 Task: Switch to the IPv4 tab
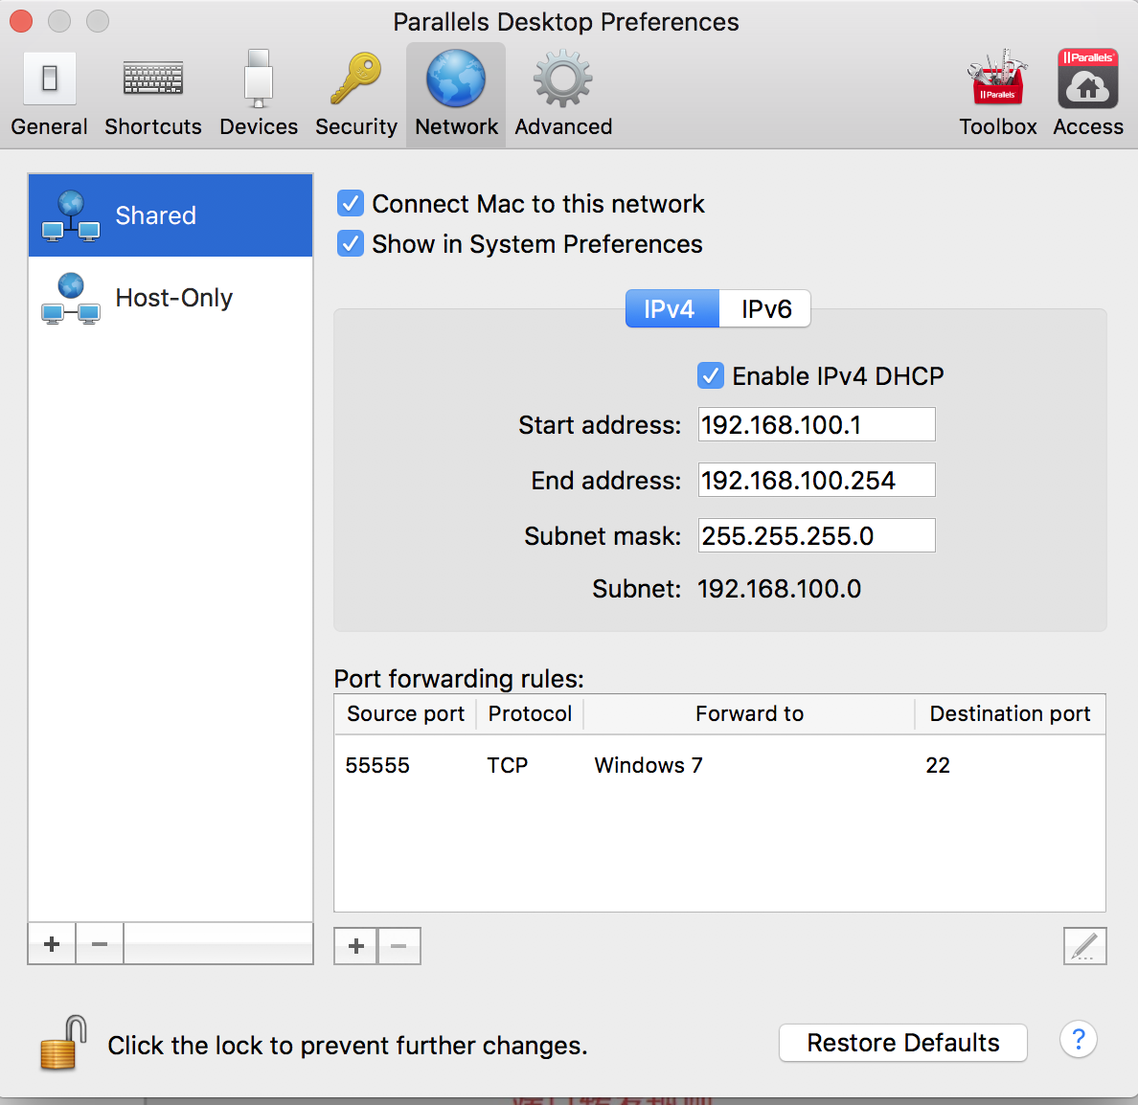[672, 309]
